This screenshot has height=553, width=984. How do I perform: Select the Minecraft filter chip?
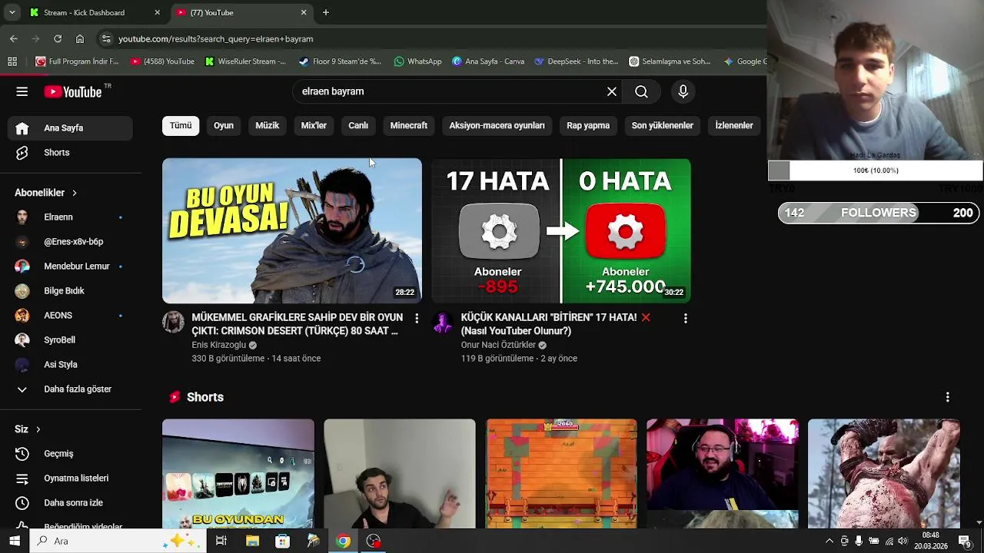click(409, 126)
